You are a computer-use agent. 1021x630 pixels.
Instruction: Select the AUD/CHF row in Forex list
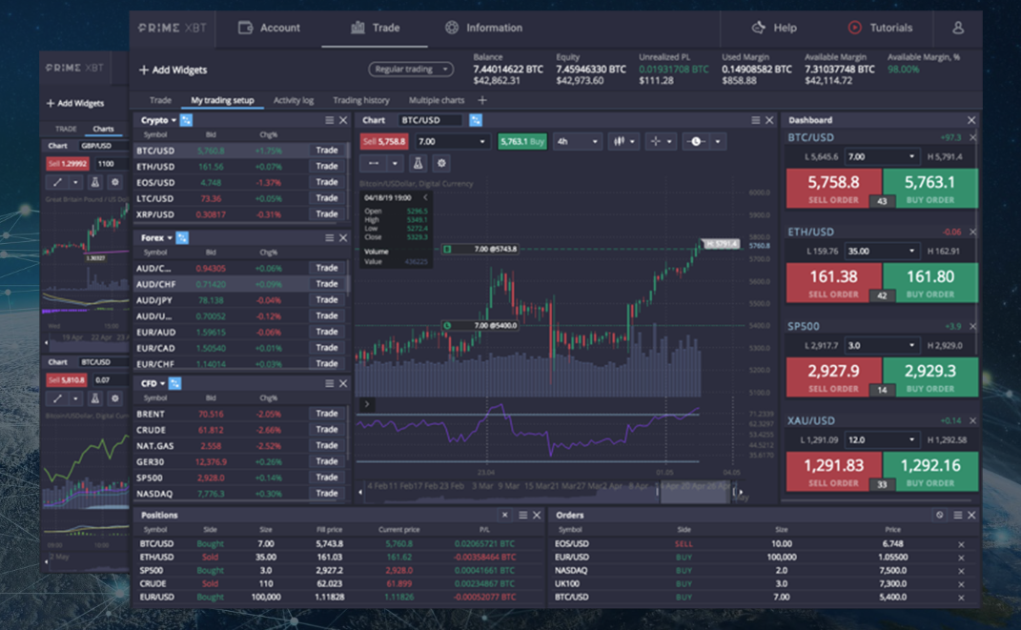coord(240,284)
